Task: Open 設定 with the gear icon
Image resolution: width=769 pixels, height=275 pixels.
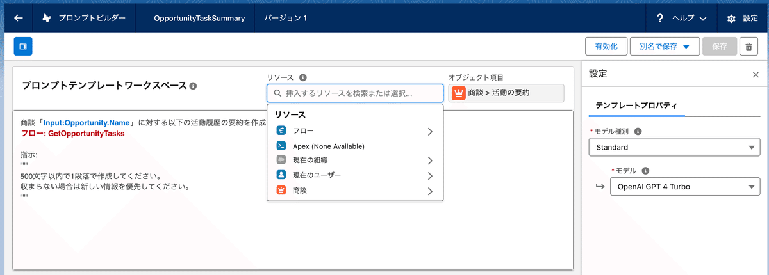Action: click(741, 19)
